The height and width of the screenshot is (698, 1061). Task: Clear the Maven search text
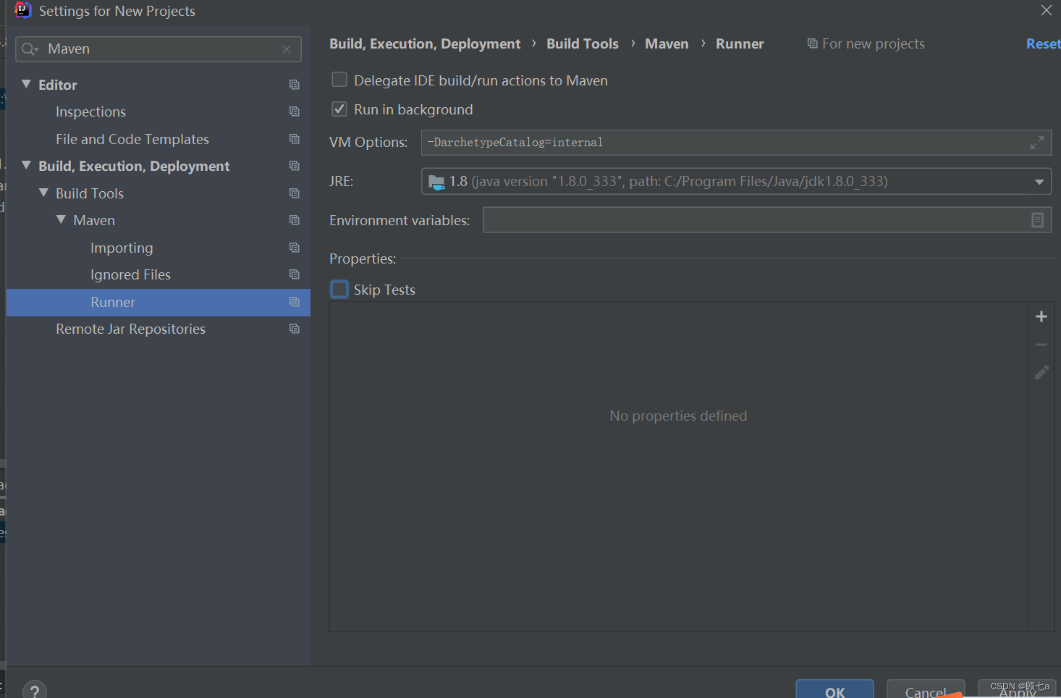click(287, 49)
